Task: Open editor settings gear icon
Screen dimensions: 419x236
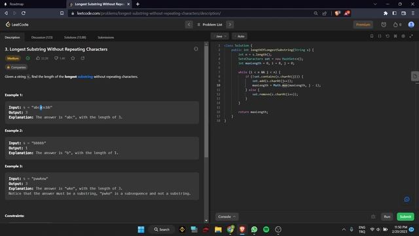Action: click(403, 36)
